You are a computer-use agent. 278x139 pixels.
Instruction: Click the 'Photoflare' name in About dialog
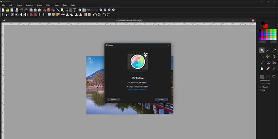pos(138,78)
